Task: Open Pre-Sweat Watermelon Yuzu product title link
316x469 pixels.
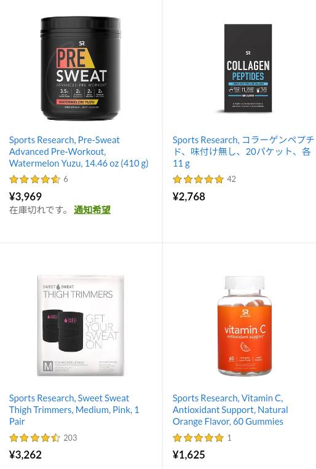Action: pos(79,152)
